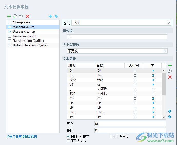Open the 区域 --ALL dropdown
This screenshot has height=145, width=177.
(121, 23)
